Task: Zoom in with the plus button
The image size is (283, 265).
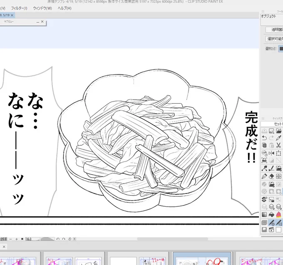Action: click(17, 239)
